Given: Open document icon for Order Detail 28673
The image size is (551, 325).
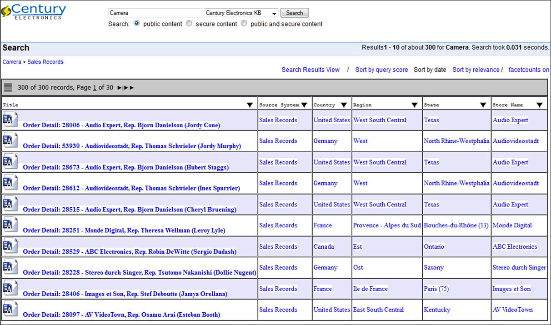Looking at the screenshot, I should pos(10,162).
